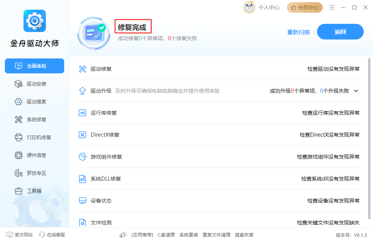Screen dimensions: 373x242
Task: Click the [应用推荐] label
Action: 142,235
